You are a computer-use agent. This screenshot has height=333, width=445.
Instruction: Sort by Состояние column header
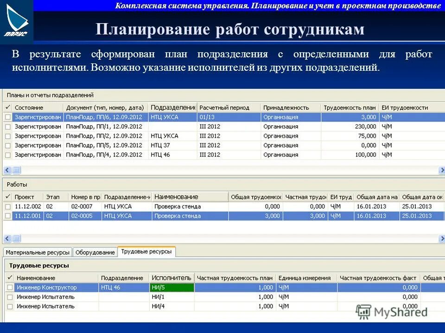[38, 108]
